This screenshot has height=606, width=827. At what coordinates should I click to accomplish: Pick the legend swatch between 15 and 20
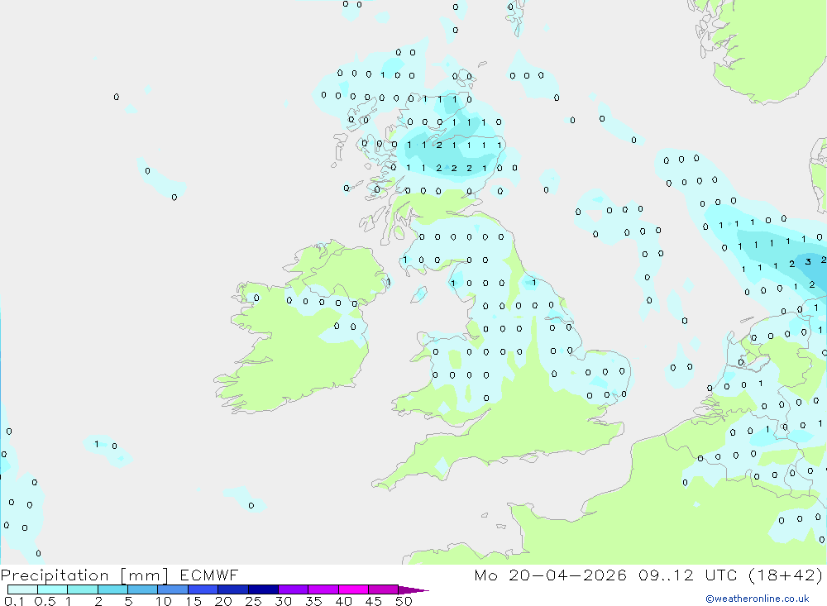point(203,589)
